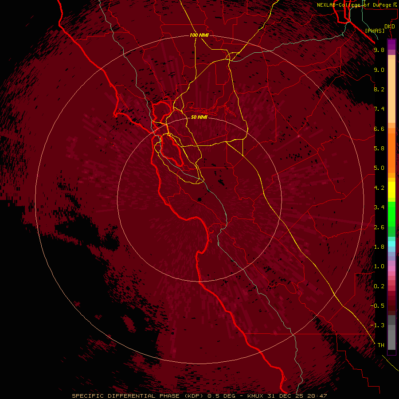Click the 2.6 value on the color scale

(x=379, y=227)
